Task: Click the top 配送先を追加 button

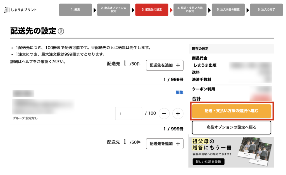Action: pos(165,65)
